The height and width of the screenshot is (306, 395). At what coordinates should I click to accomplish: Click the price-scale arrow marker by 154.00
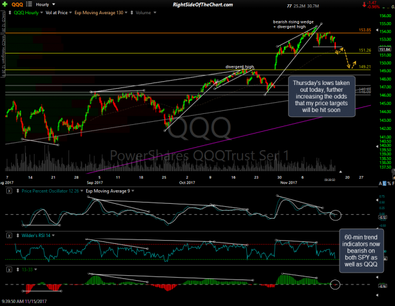click(377, 30)
